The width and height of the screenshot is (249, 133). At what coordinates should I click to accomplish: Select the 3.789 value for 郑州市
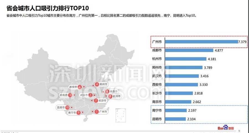209,68
